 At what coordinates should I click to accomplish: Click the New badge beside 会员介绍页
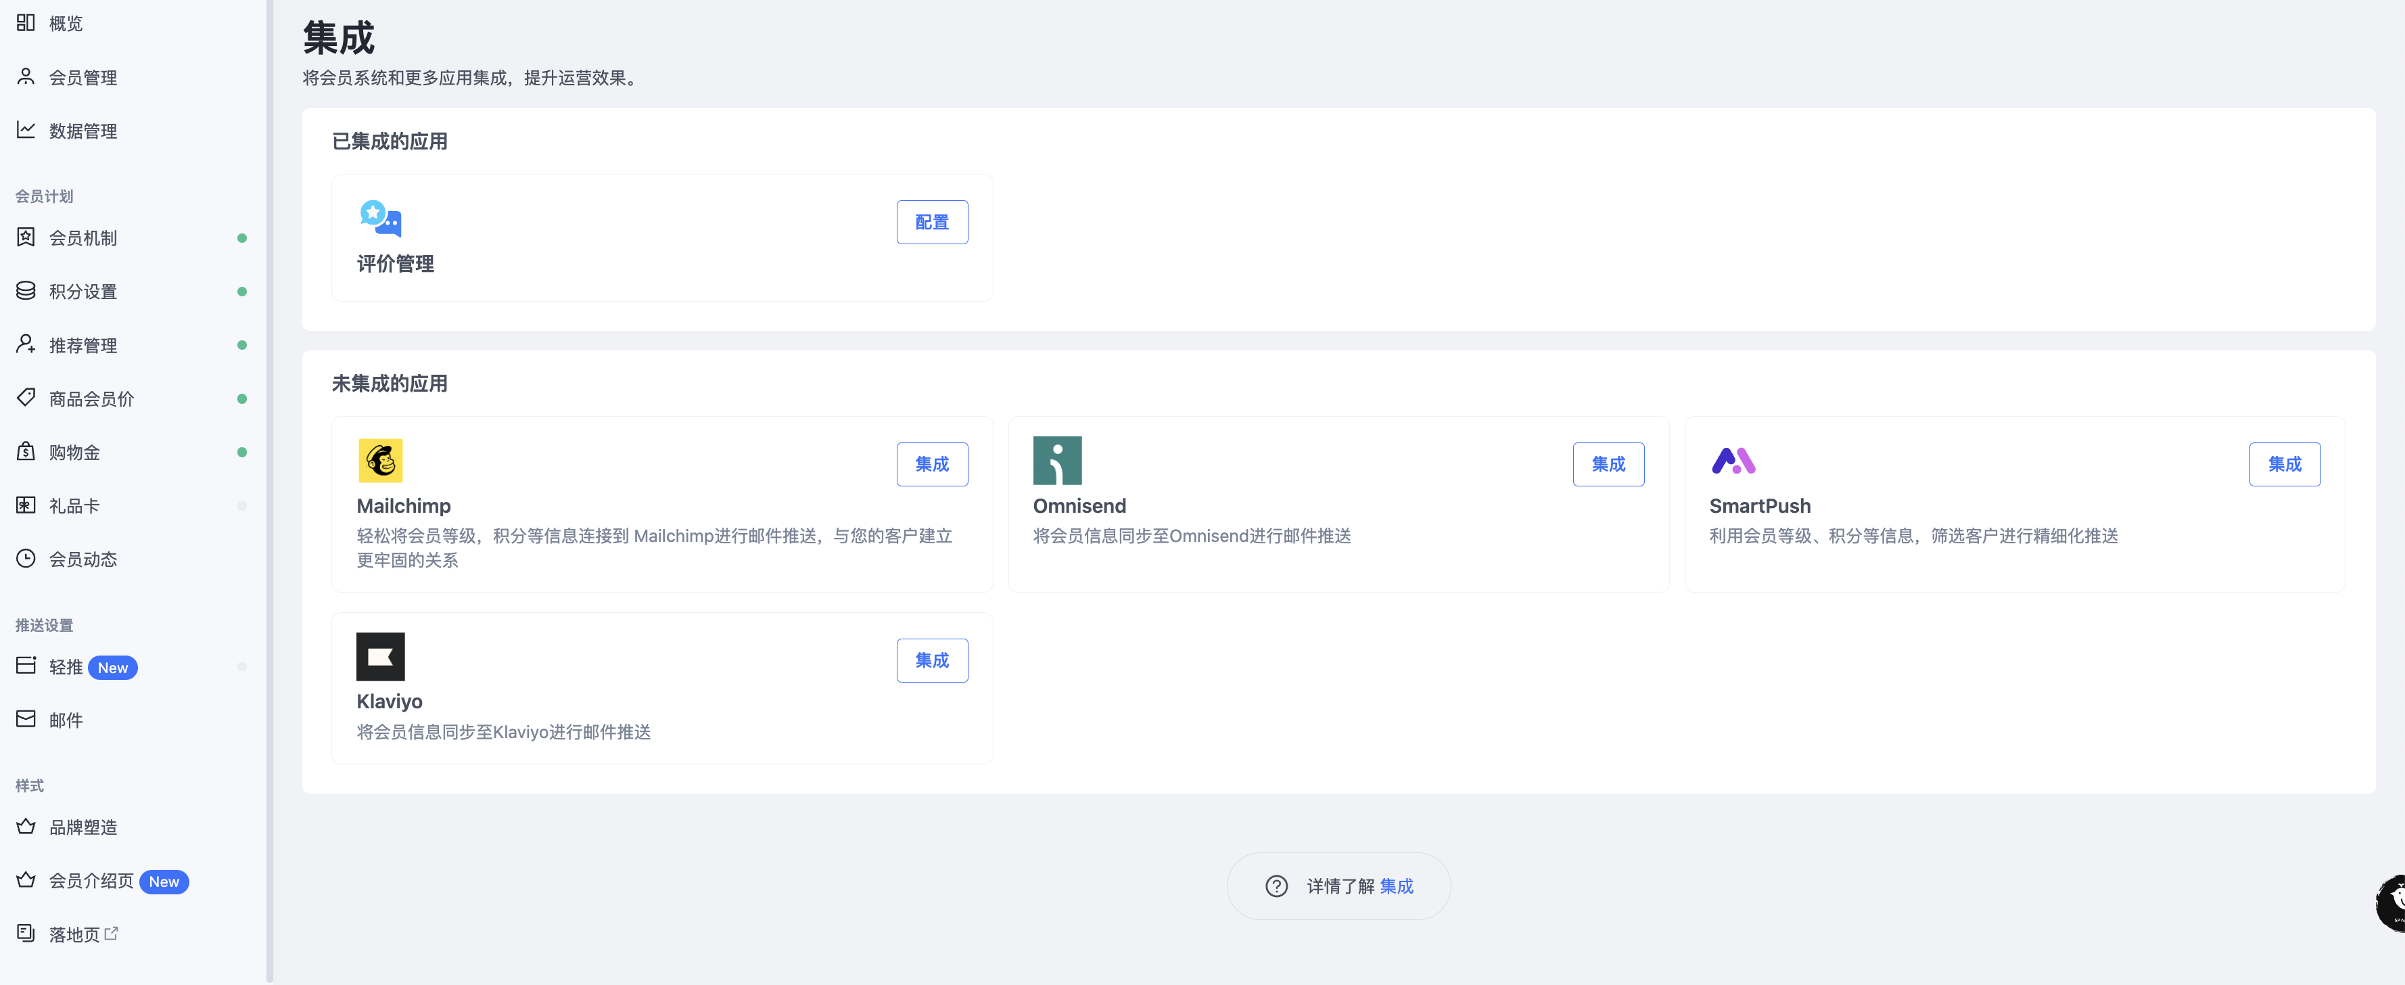coord(164,880)
